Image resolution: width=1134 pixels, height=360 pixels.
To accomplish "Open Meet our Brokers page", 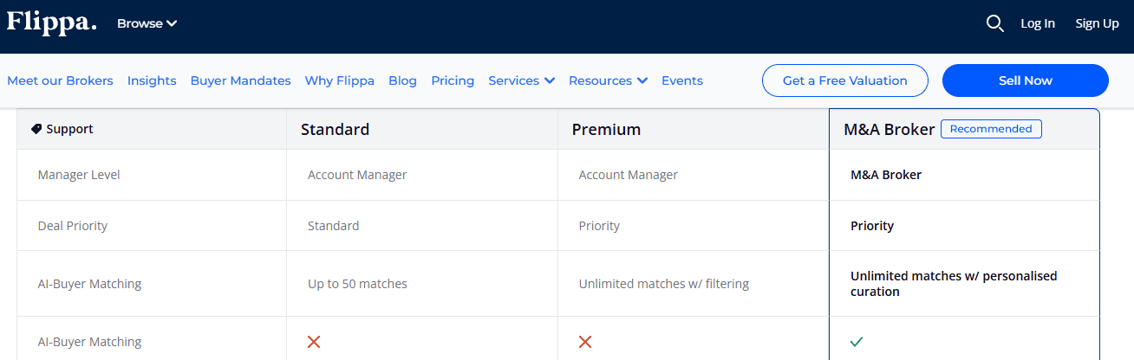I will (x=60, y=80).
